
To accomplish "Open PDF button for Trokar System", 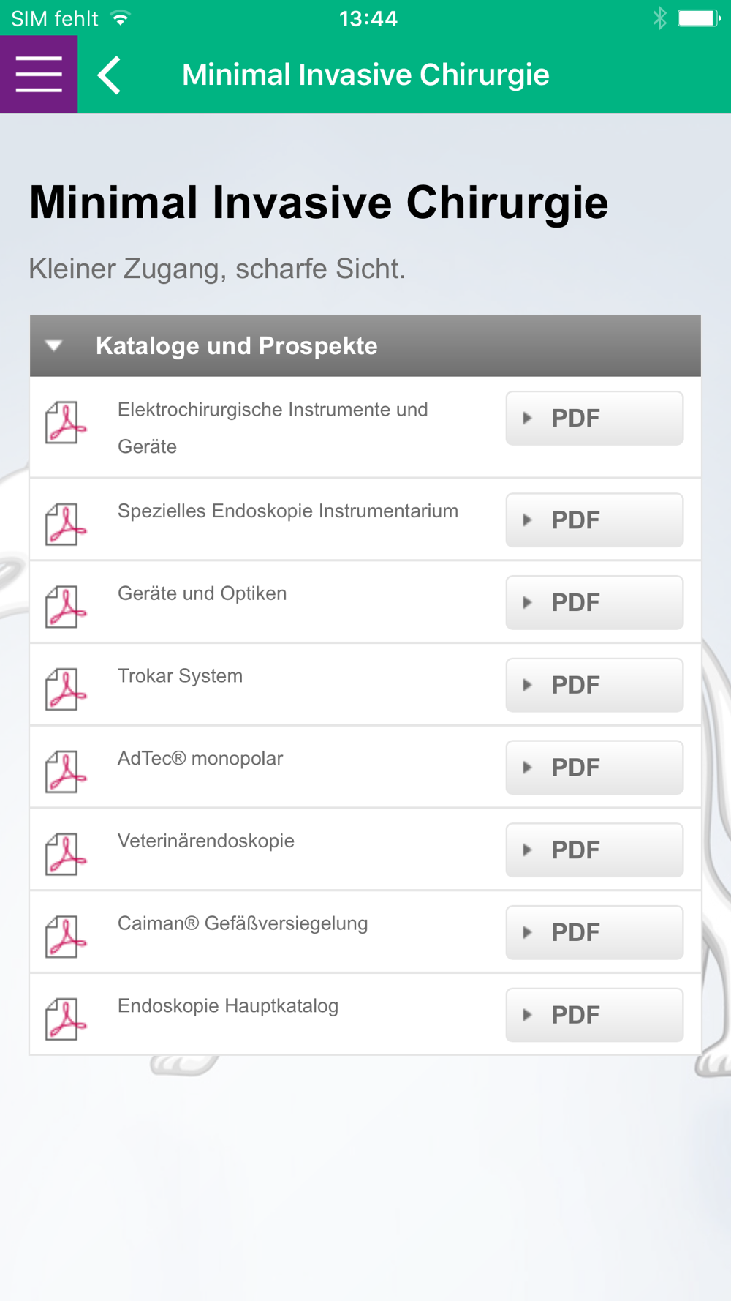I will pos(594,686).
